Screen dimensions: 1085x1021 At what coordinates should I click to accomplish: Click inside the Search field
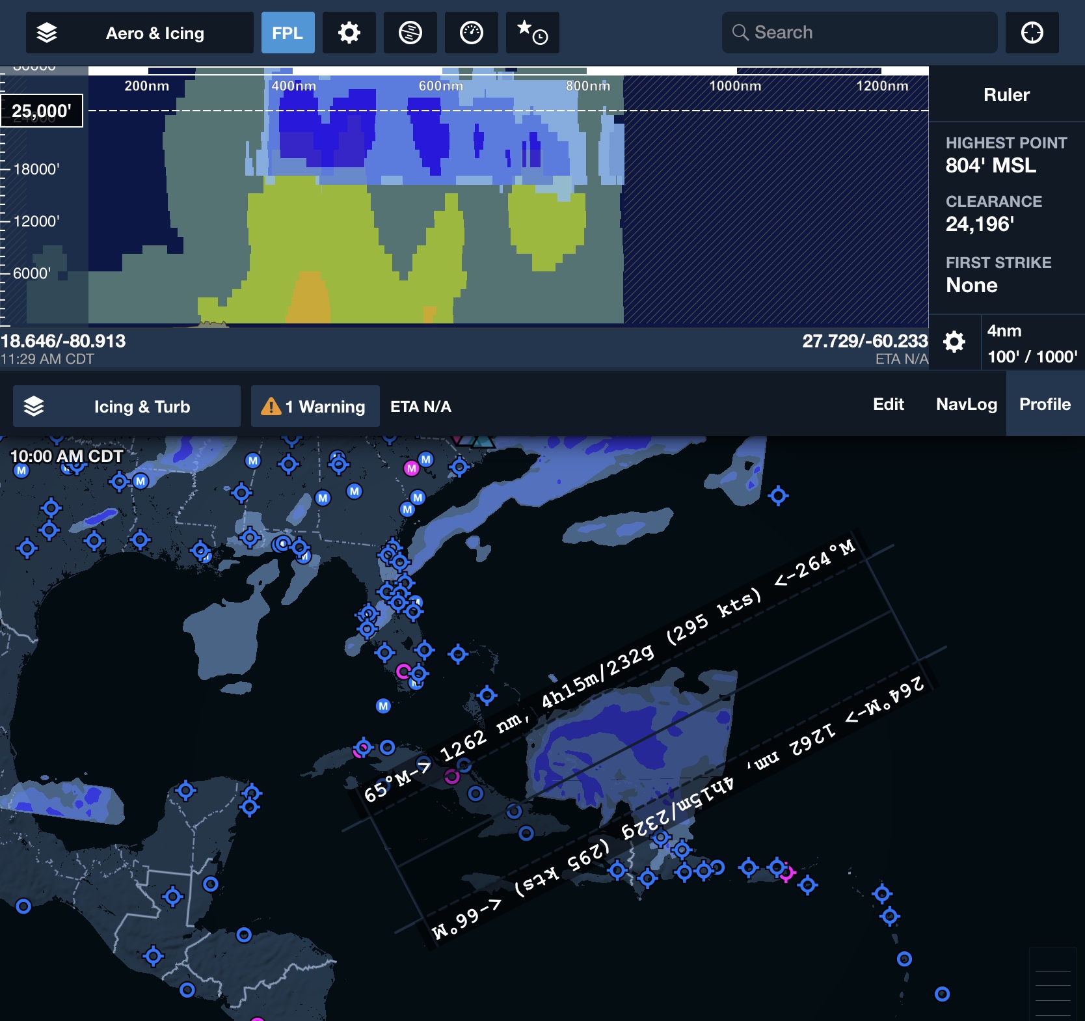859,33
